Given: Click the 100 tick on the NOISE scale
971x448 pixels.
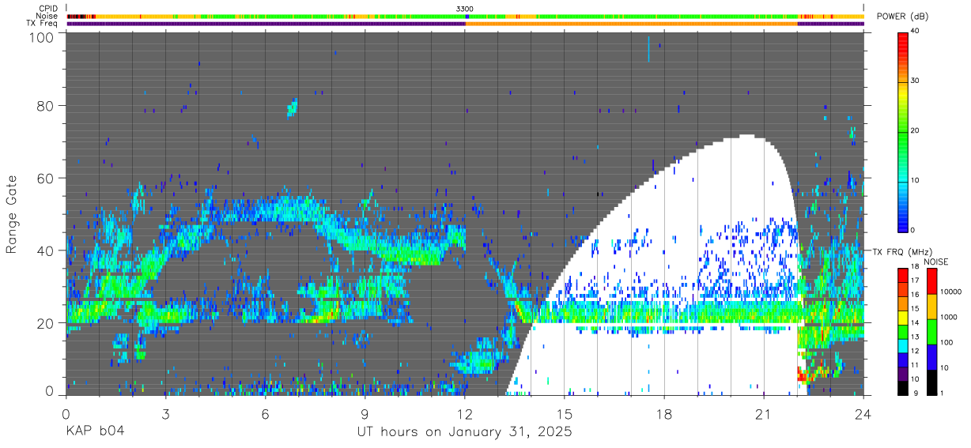Looking at the screenshot, I should click(x=946, y=342).
